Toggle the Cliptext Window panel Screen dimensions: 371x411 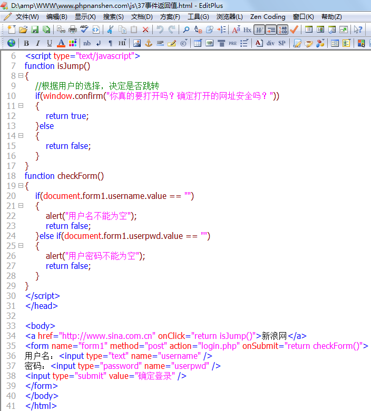[320, 29]
